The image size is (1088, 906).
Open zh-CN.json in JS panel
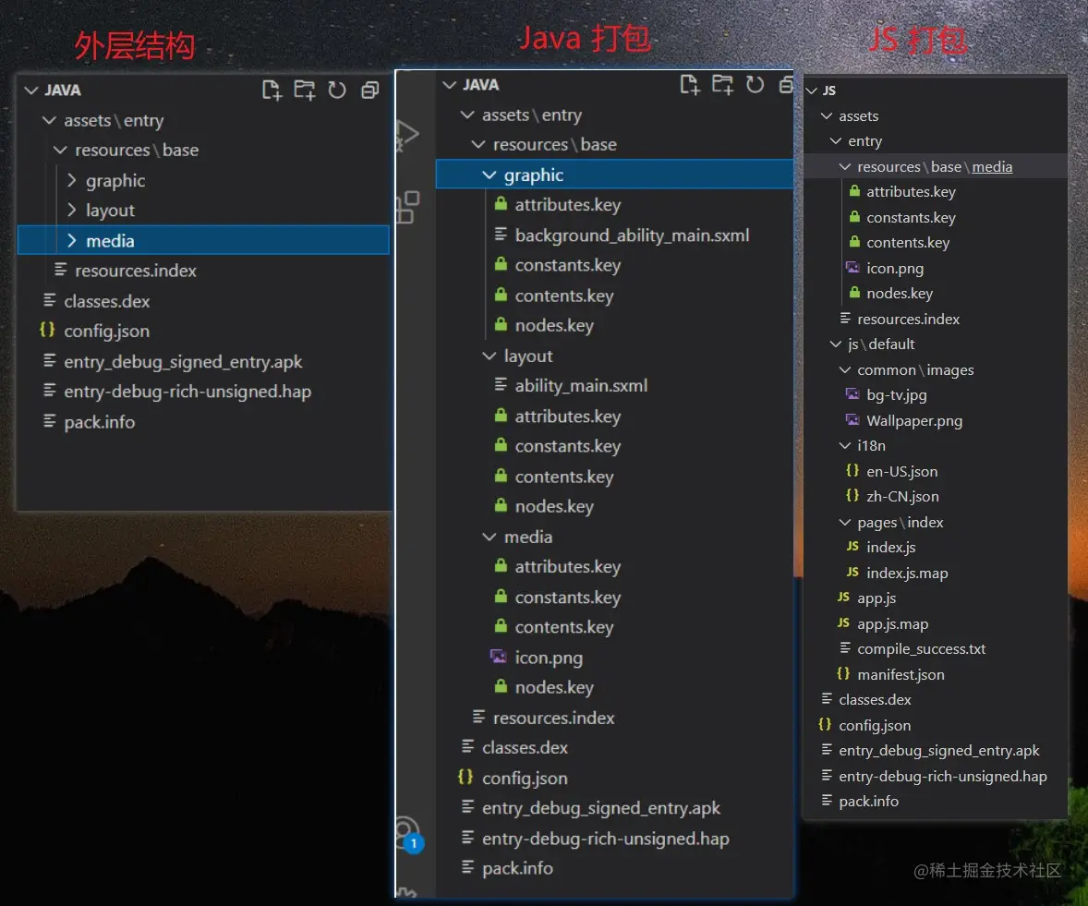coord(902,496)
